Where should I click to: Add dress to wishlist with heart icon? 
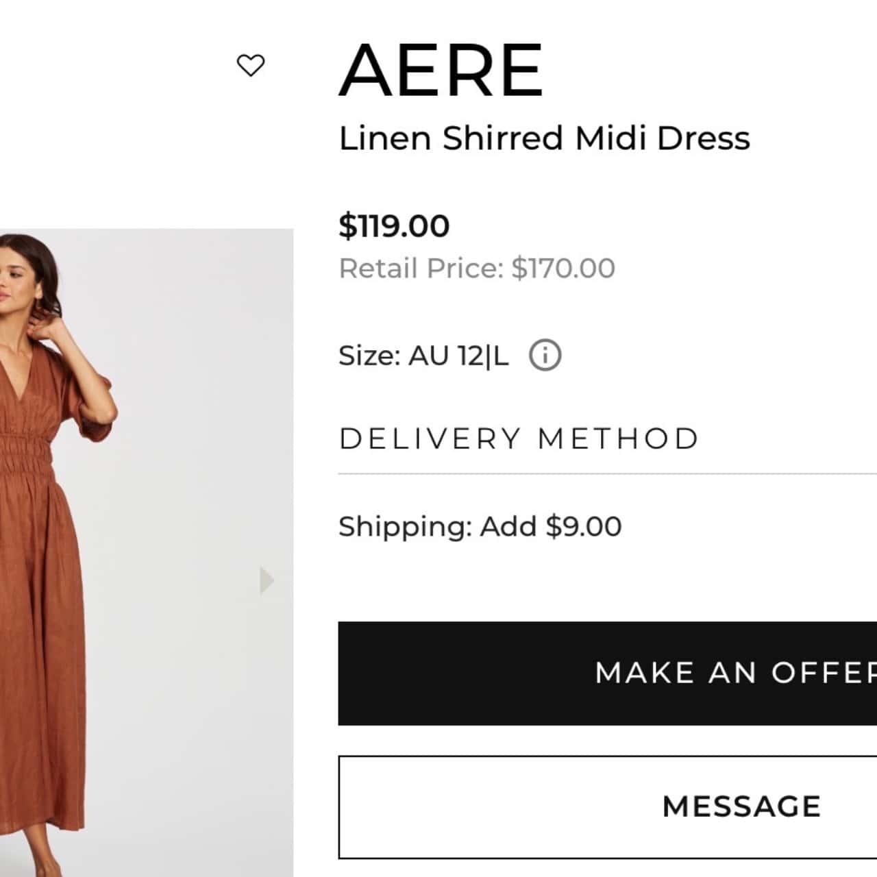coord(251,66)
